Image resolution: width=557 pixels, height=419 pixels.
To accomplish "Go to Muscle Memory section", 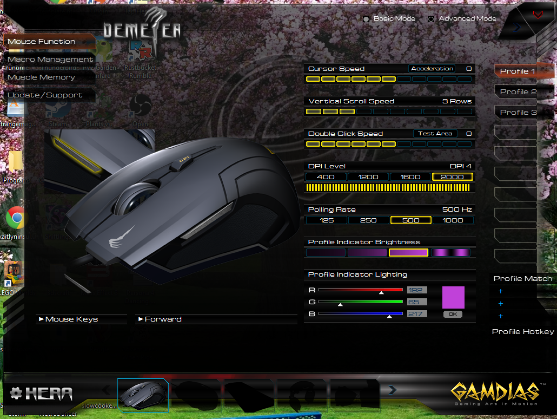I will pyautogui.click(x=50, y=77).
